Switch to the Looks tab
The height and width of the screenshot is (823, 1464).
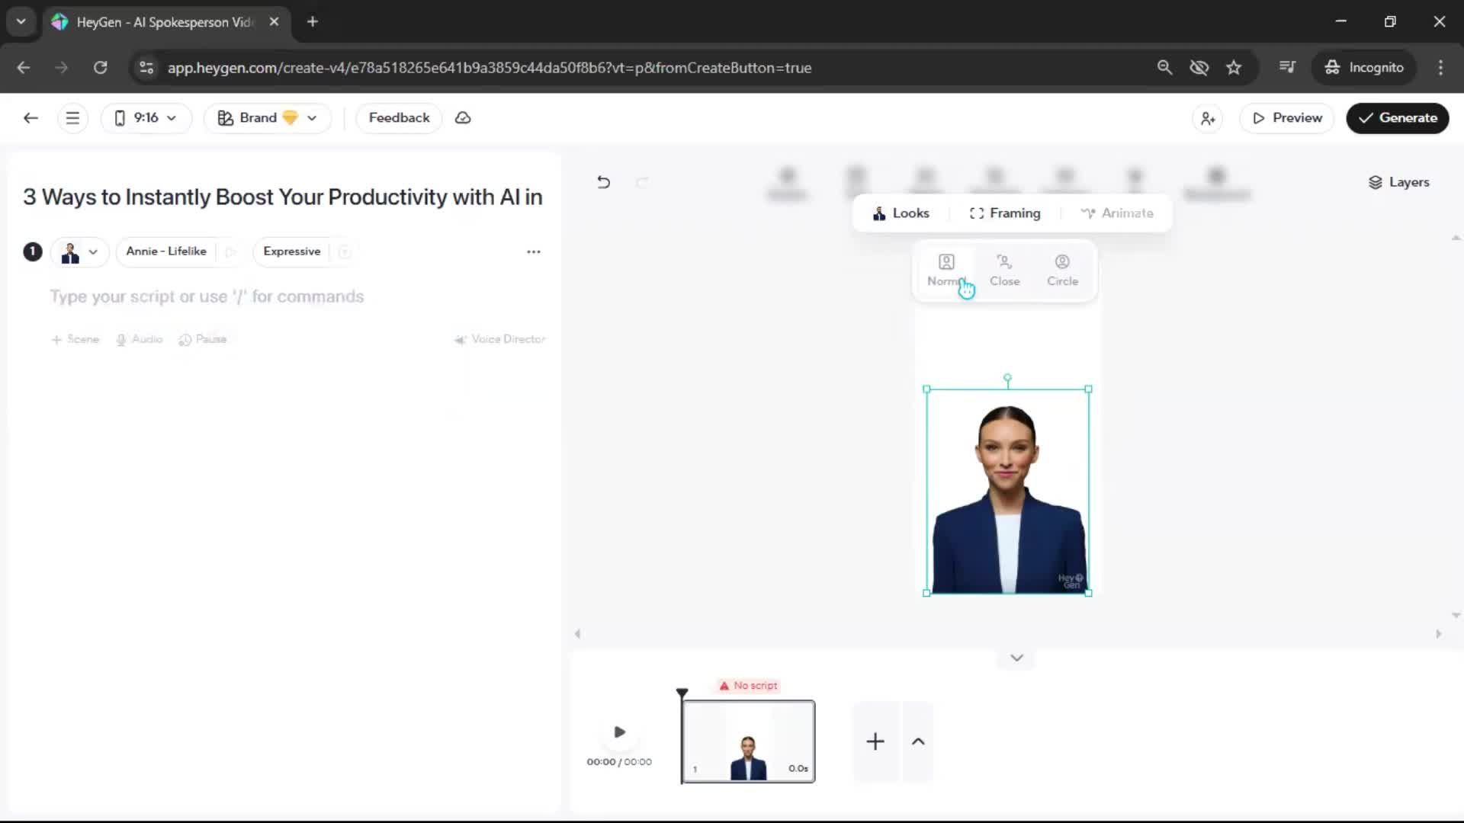pyautogui.click(x=901, y=213)
